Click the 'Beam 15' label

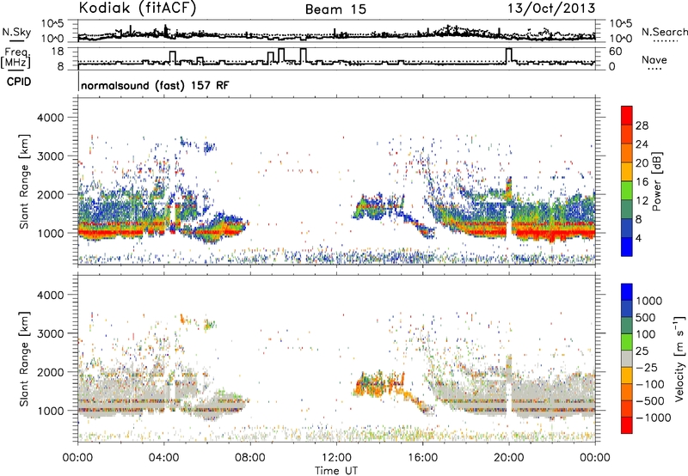pos(335,9)
